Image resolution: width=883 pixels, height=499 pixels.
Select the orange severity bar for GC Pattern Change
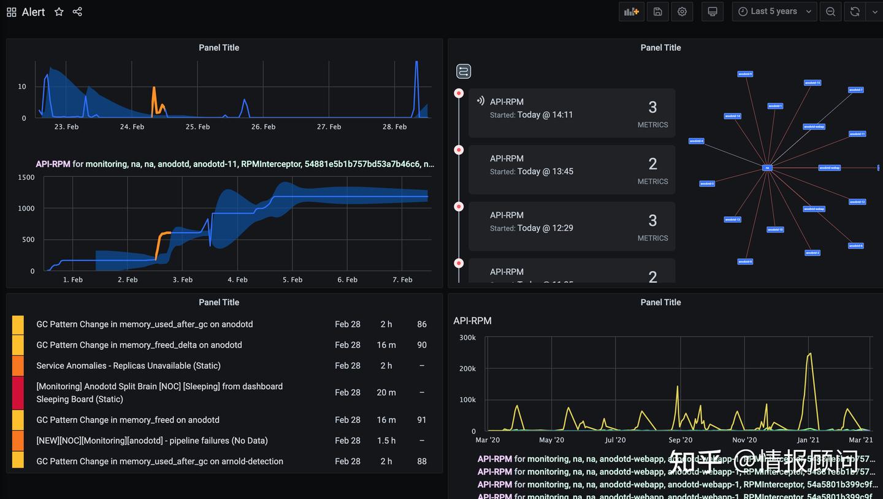click(17, 324)
